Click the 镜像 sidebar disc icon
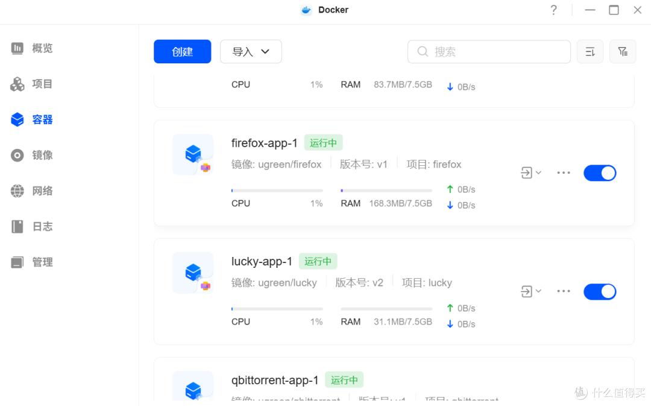The image size is (651, 406). (17, 156)
